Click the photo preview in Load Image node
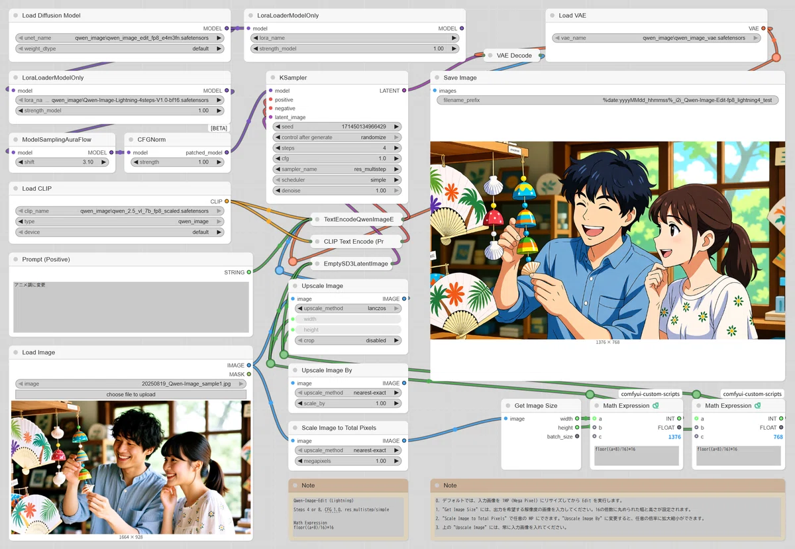 coord(131,467)
